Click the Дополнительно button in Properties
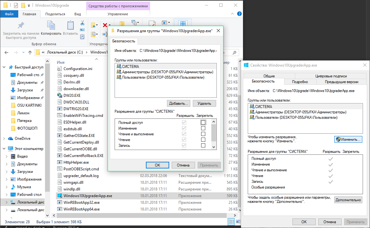The image size is (370, 228). [348, 200]
